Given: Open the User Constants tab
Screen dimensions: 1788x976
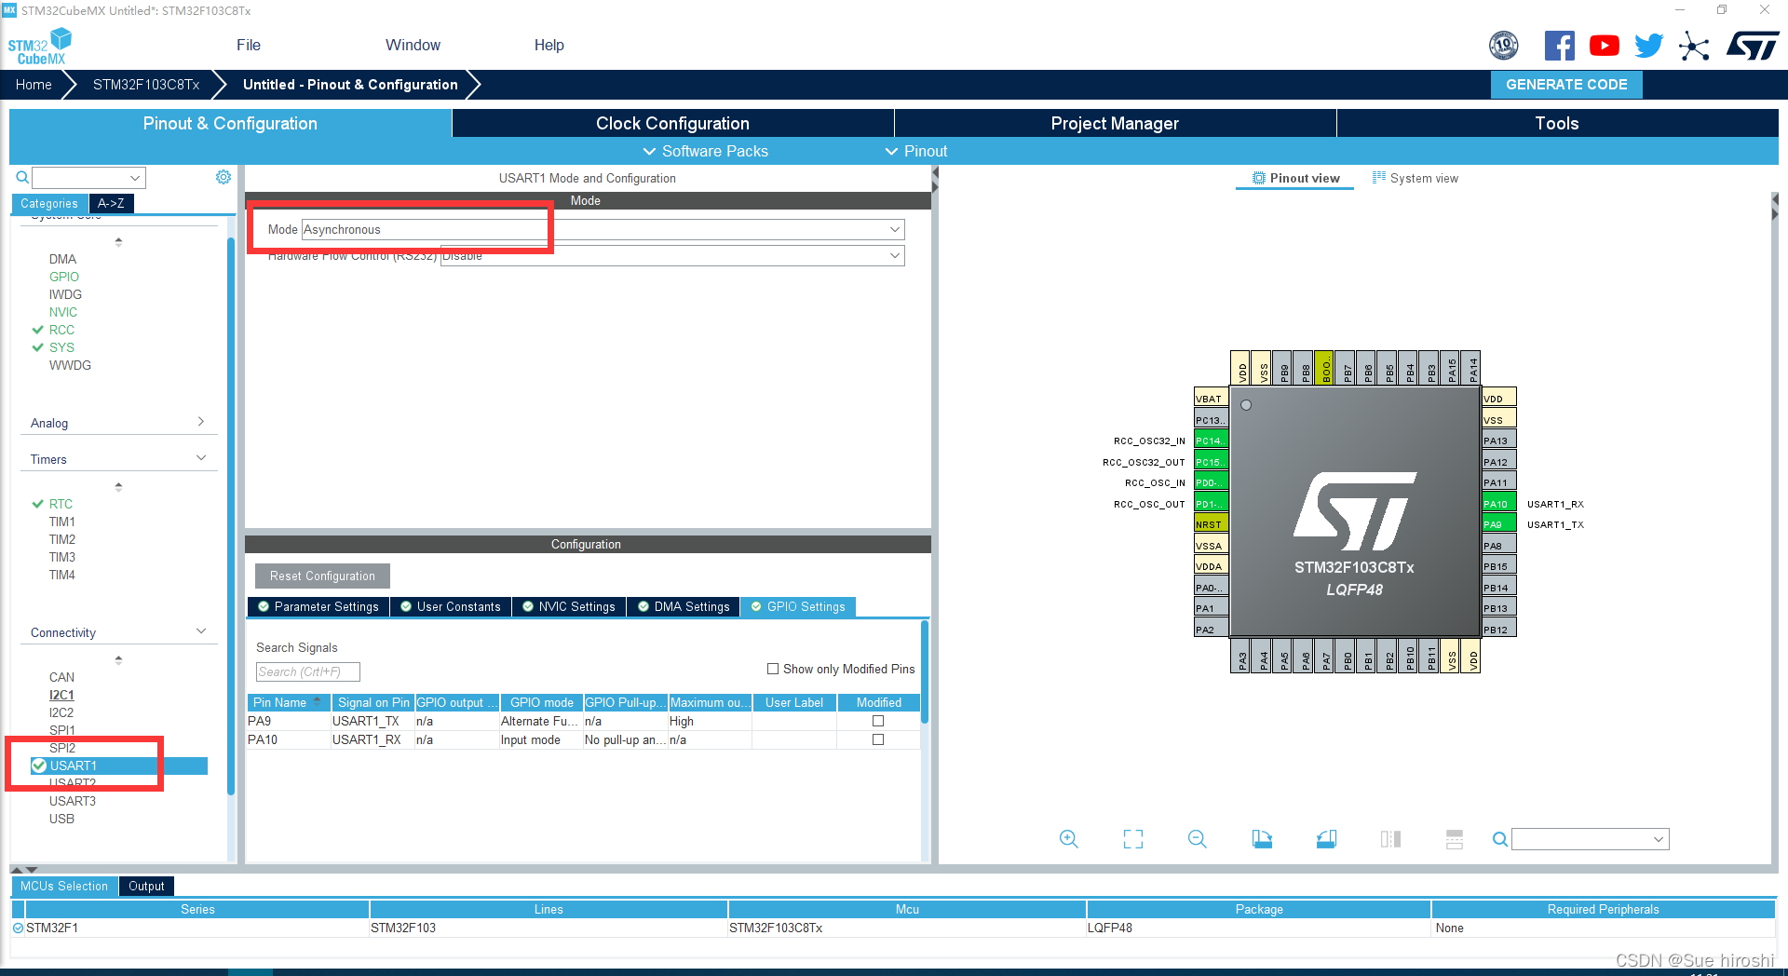Looking at the screenshot, I should (x=451, y=606).
